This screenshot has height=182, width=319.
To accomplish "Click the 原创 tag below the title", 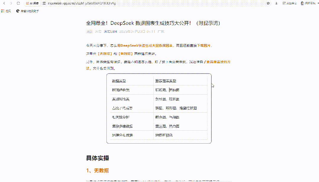I will click(x=89, y=32).
